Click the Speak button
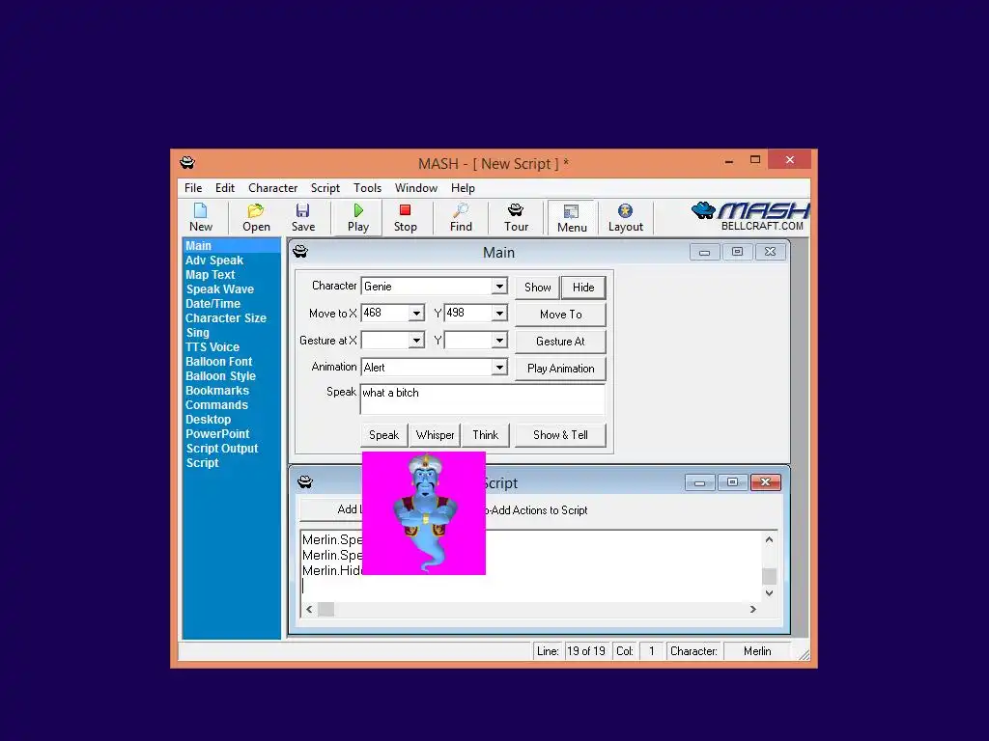Image resolution: width=989 pixels, height=741 pixels. coord(384,435)
